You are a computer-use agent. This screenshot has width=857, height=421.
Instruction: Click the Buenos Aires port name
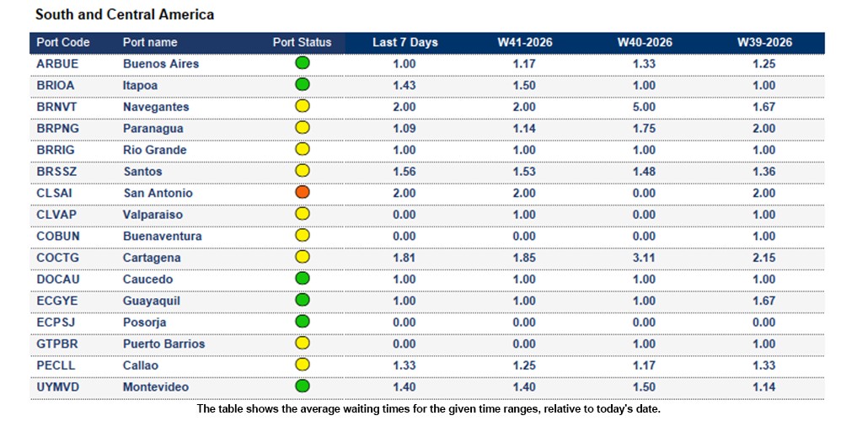[x=161, y=64]
